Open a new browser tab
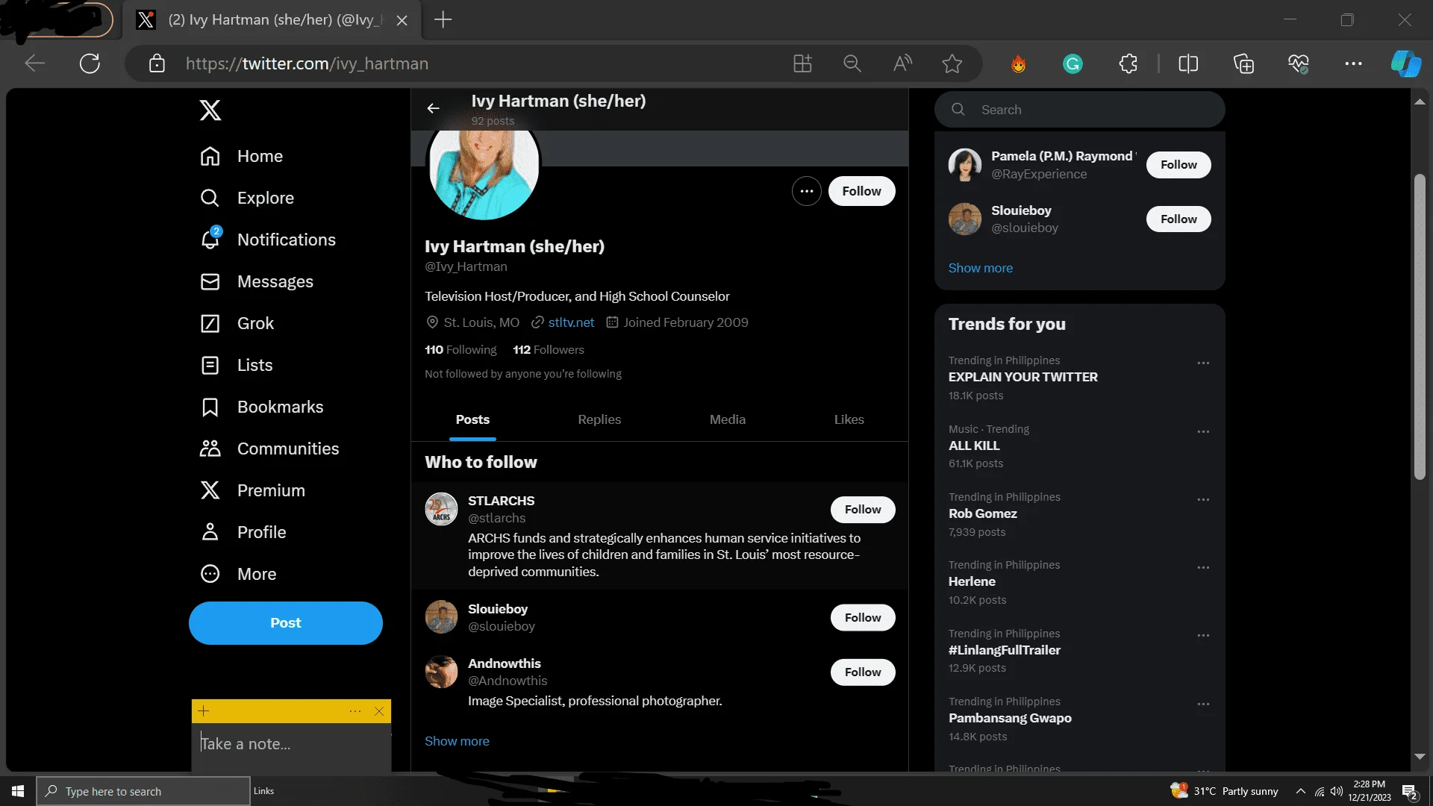 click(443, 20)
